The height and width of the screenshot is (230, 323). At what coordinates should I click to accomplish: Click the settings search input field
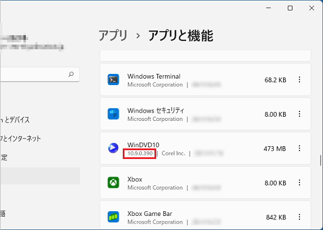click(x=39, y=75)
